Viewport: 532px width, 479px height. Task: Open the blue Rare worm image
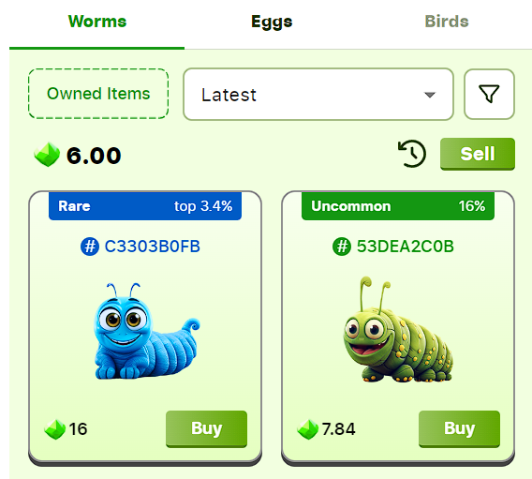pos(146,331)
